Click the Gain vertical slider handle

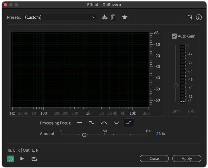176,85
